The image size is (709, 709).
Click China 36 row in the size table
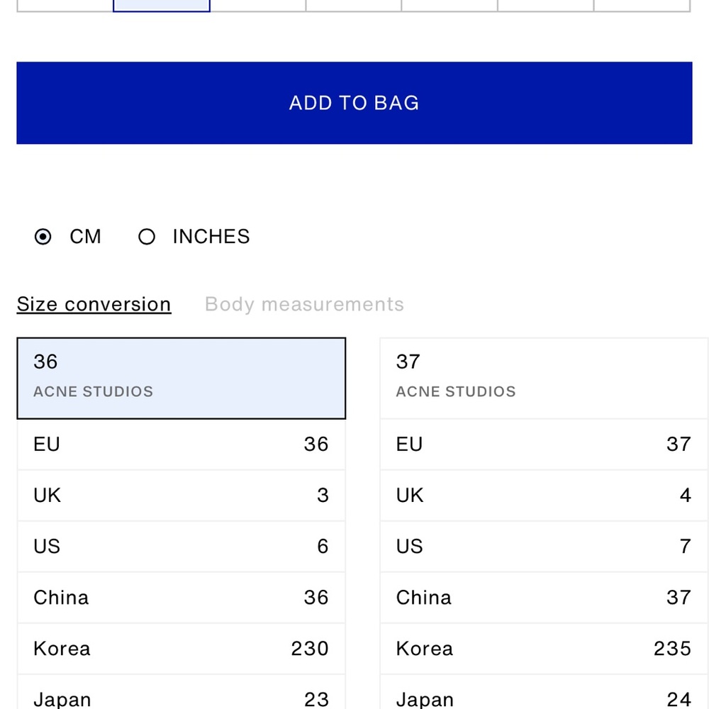point(182,598)
